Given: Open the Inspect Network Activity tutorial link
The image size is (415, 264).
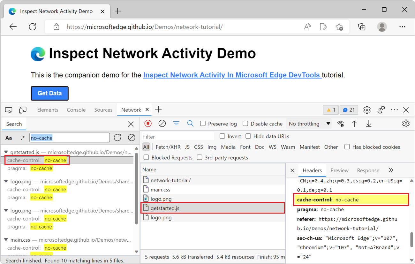Looking at the screenshot, I should [232, 75].
